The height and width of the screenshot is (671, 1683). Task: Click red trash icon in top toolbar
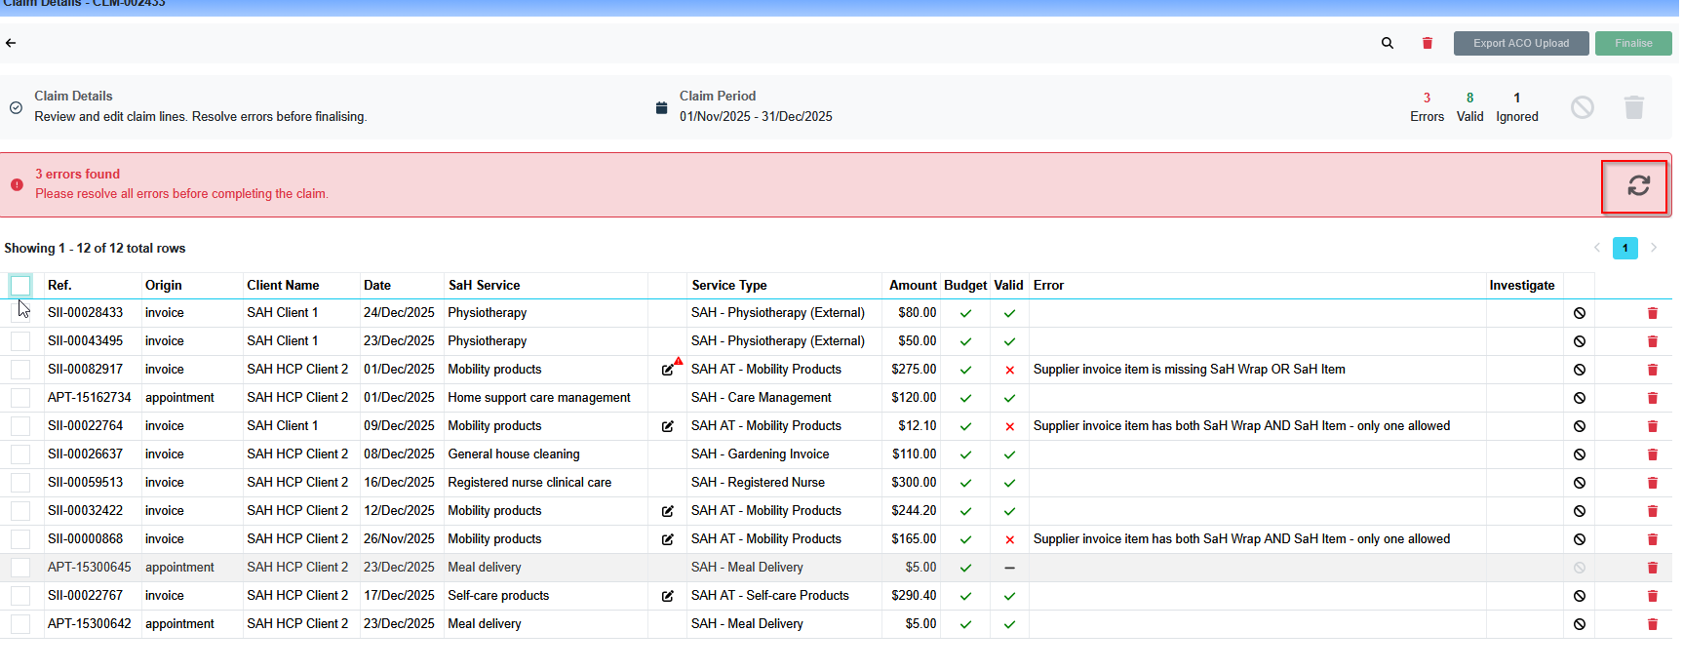point(1427,43)
